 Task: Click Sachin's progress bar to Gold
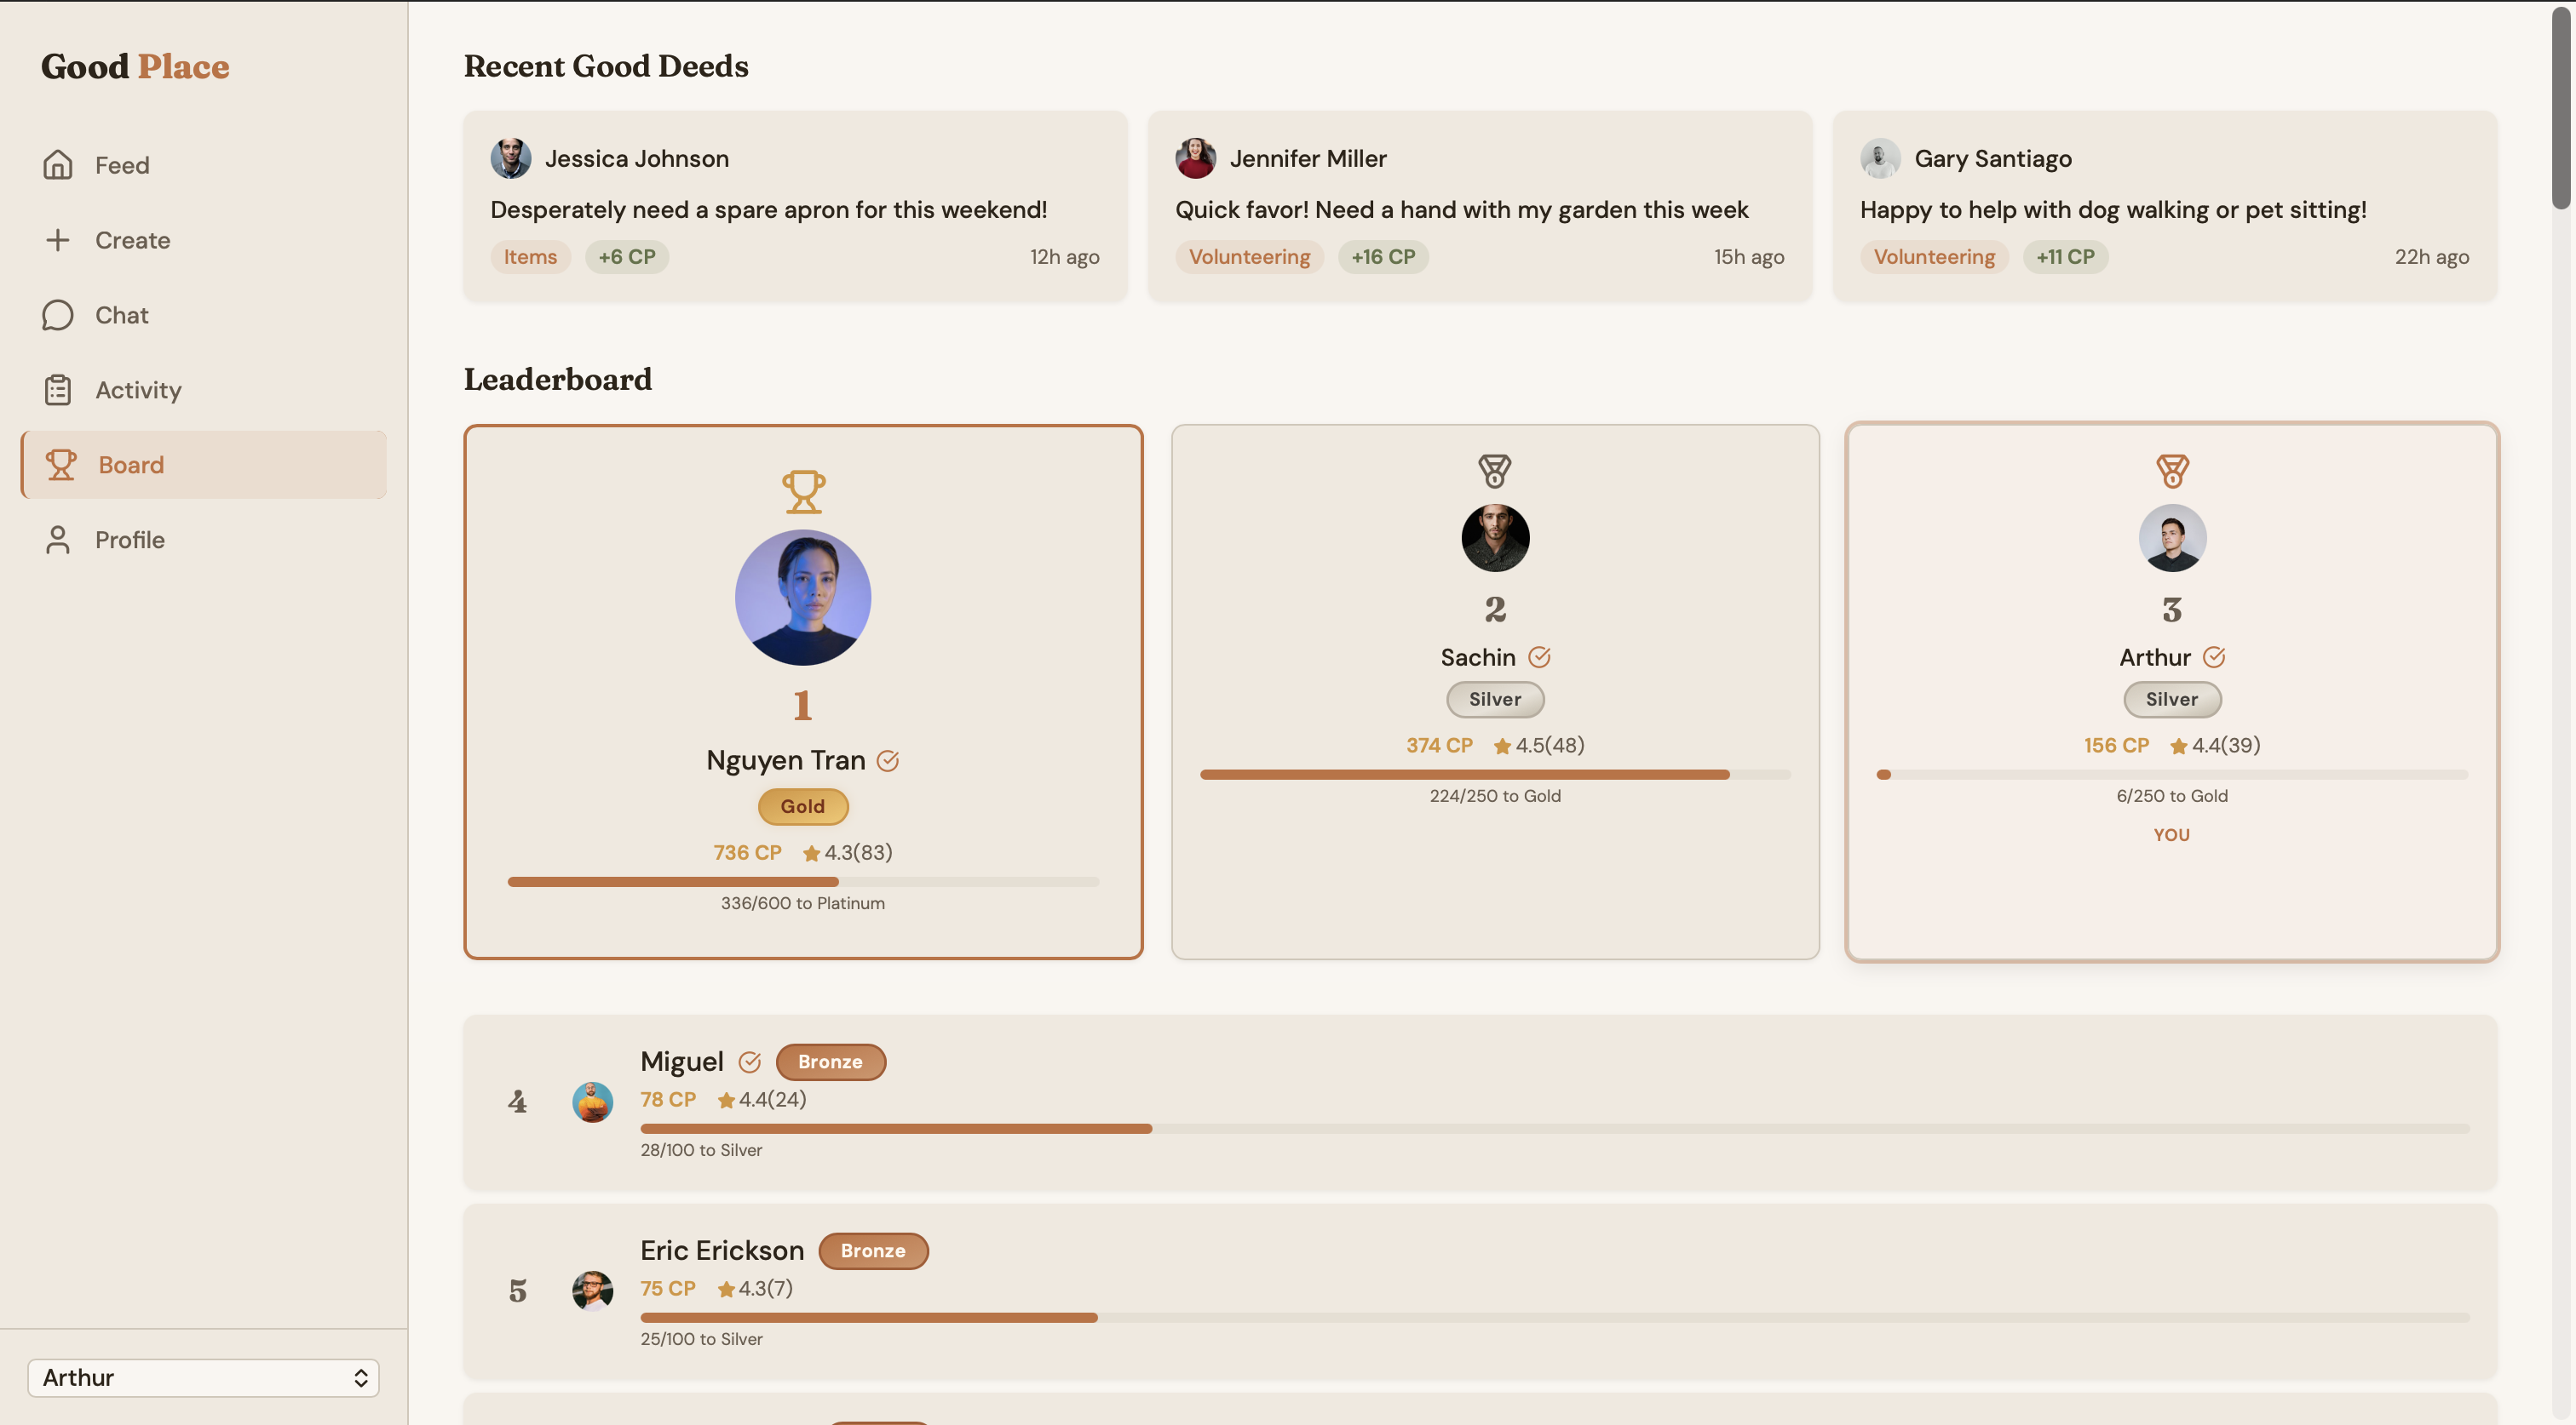pyautogui.click(x=1494, y=775)
